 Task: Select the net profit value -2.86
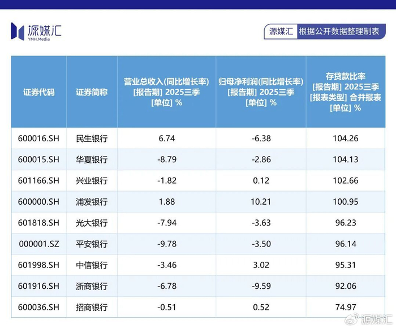point(261,159)
